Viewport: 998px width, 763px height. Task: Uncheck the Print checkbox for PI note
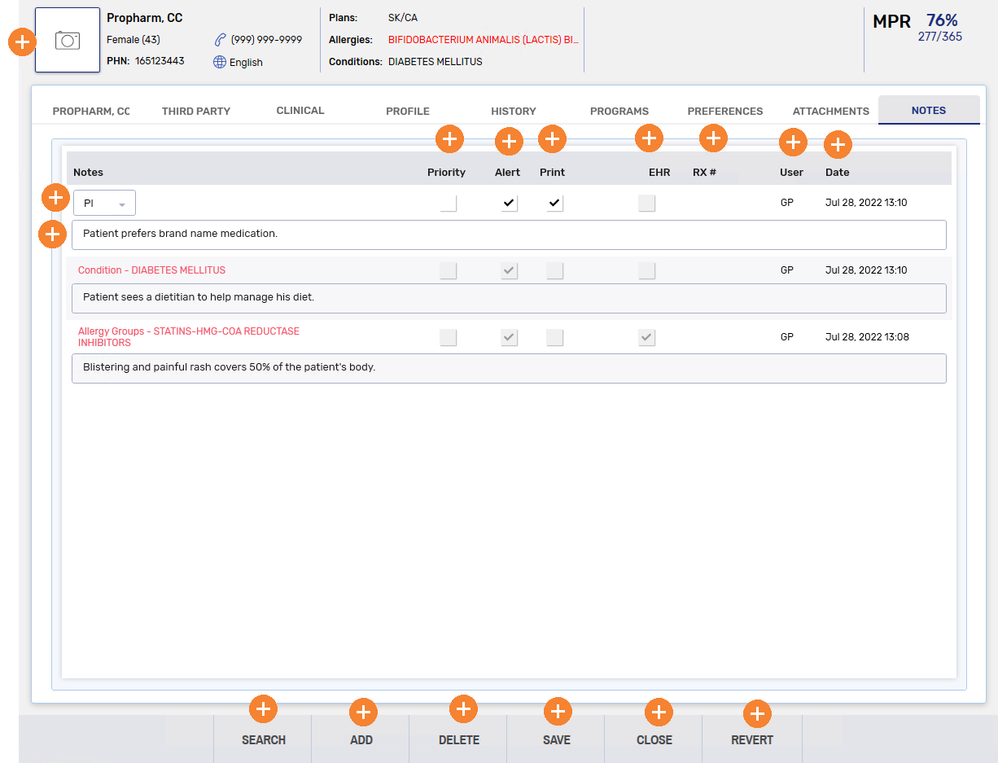[x=554, y=204]
